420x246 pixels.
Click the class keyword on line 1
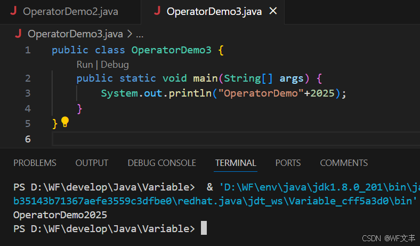click(x=110, y=50)
